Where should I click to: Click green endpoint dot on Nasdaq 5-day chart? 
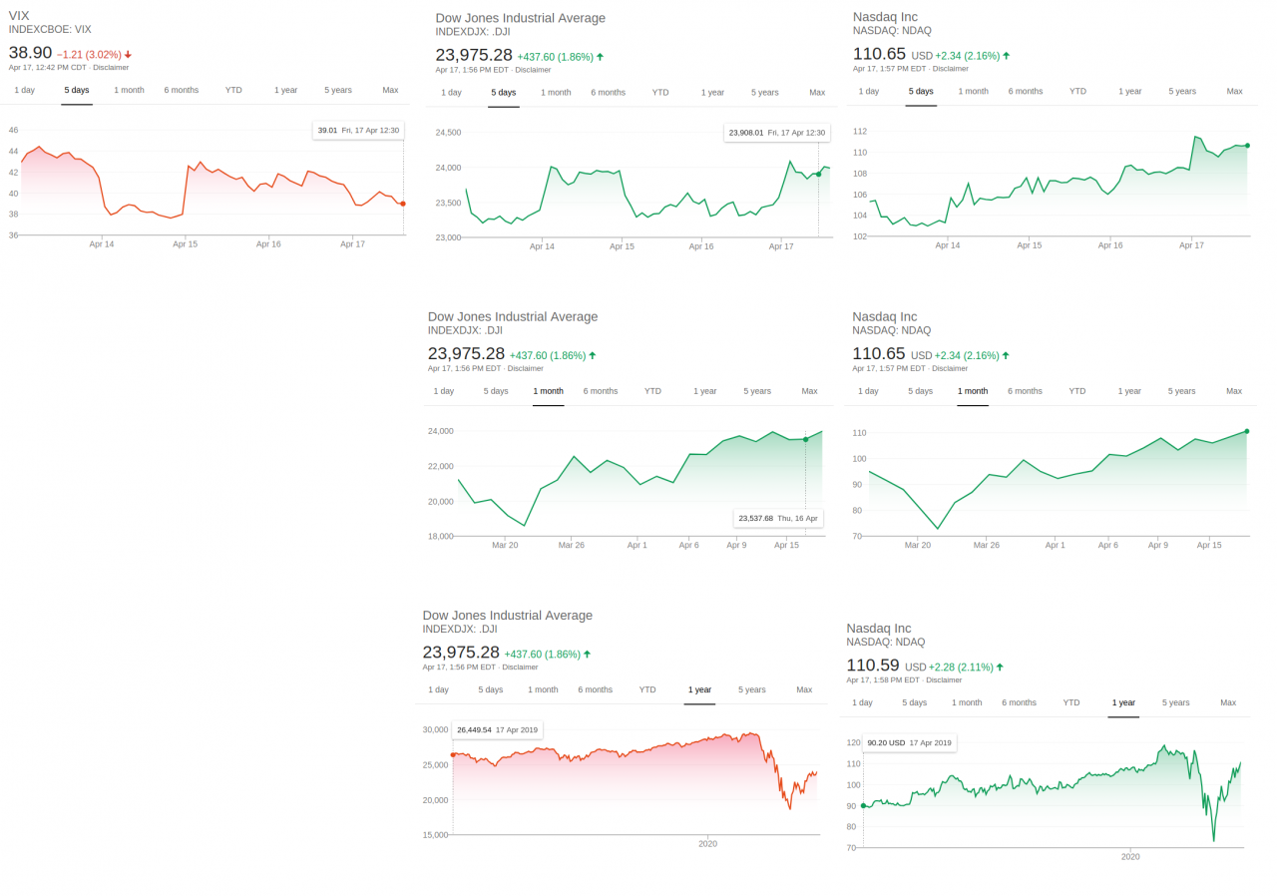pos(1247,145)
